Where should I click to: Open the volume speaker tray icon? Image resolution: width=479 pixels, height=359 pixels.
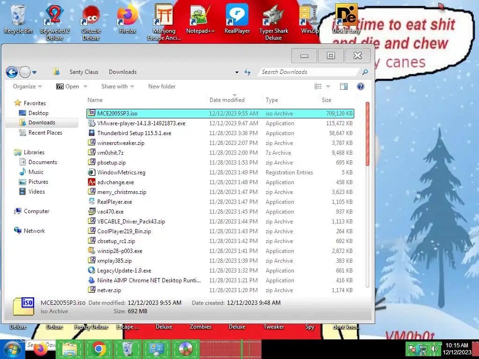point(434,349)
